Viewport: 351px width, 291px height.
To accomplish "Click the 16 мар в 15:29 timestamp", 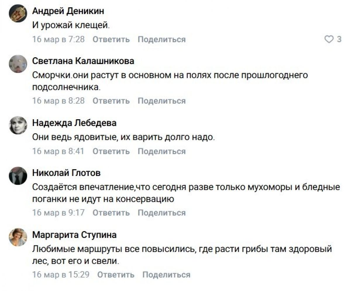I will 61,275.
